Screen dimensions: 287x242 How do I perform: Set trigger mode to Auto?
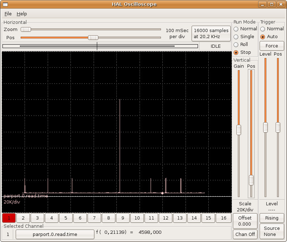(269, 37)
